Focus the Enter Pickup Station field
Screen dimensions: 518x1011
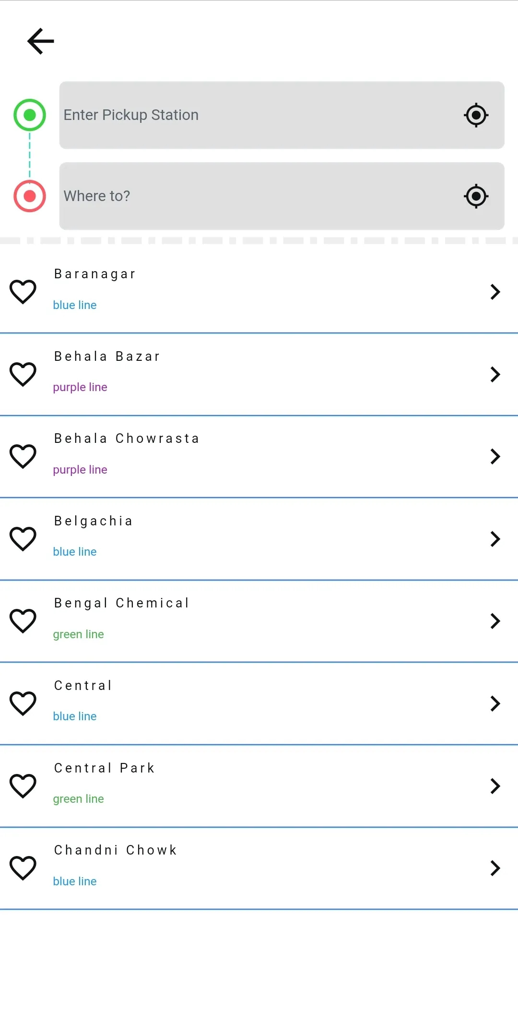click(282, 115)
